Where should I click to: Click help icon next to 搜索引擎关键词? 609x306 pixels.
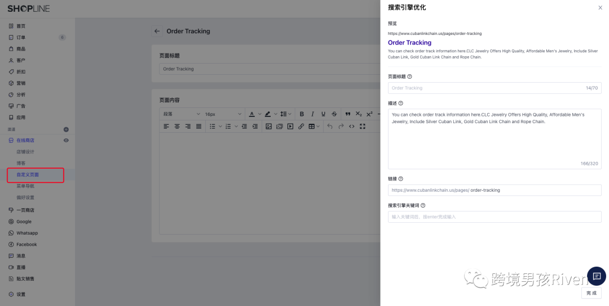click(423, 206)
